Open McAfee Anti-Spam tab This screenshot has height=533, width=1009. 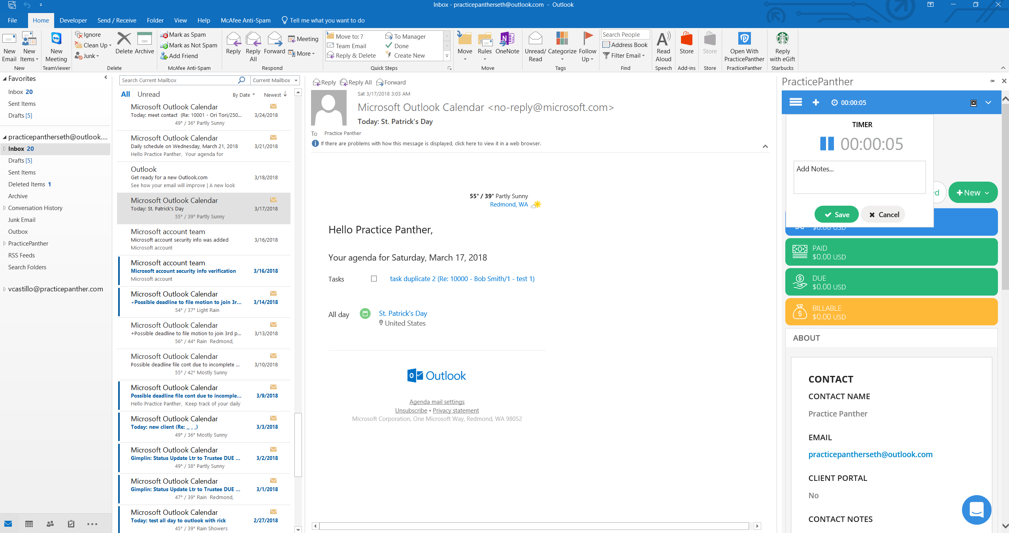[245, 21]
